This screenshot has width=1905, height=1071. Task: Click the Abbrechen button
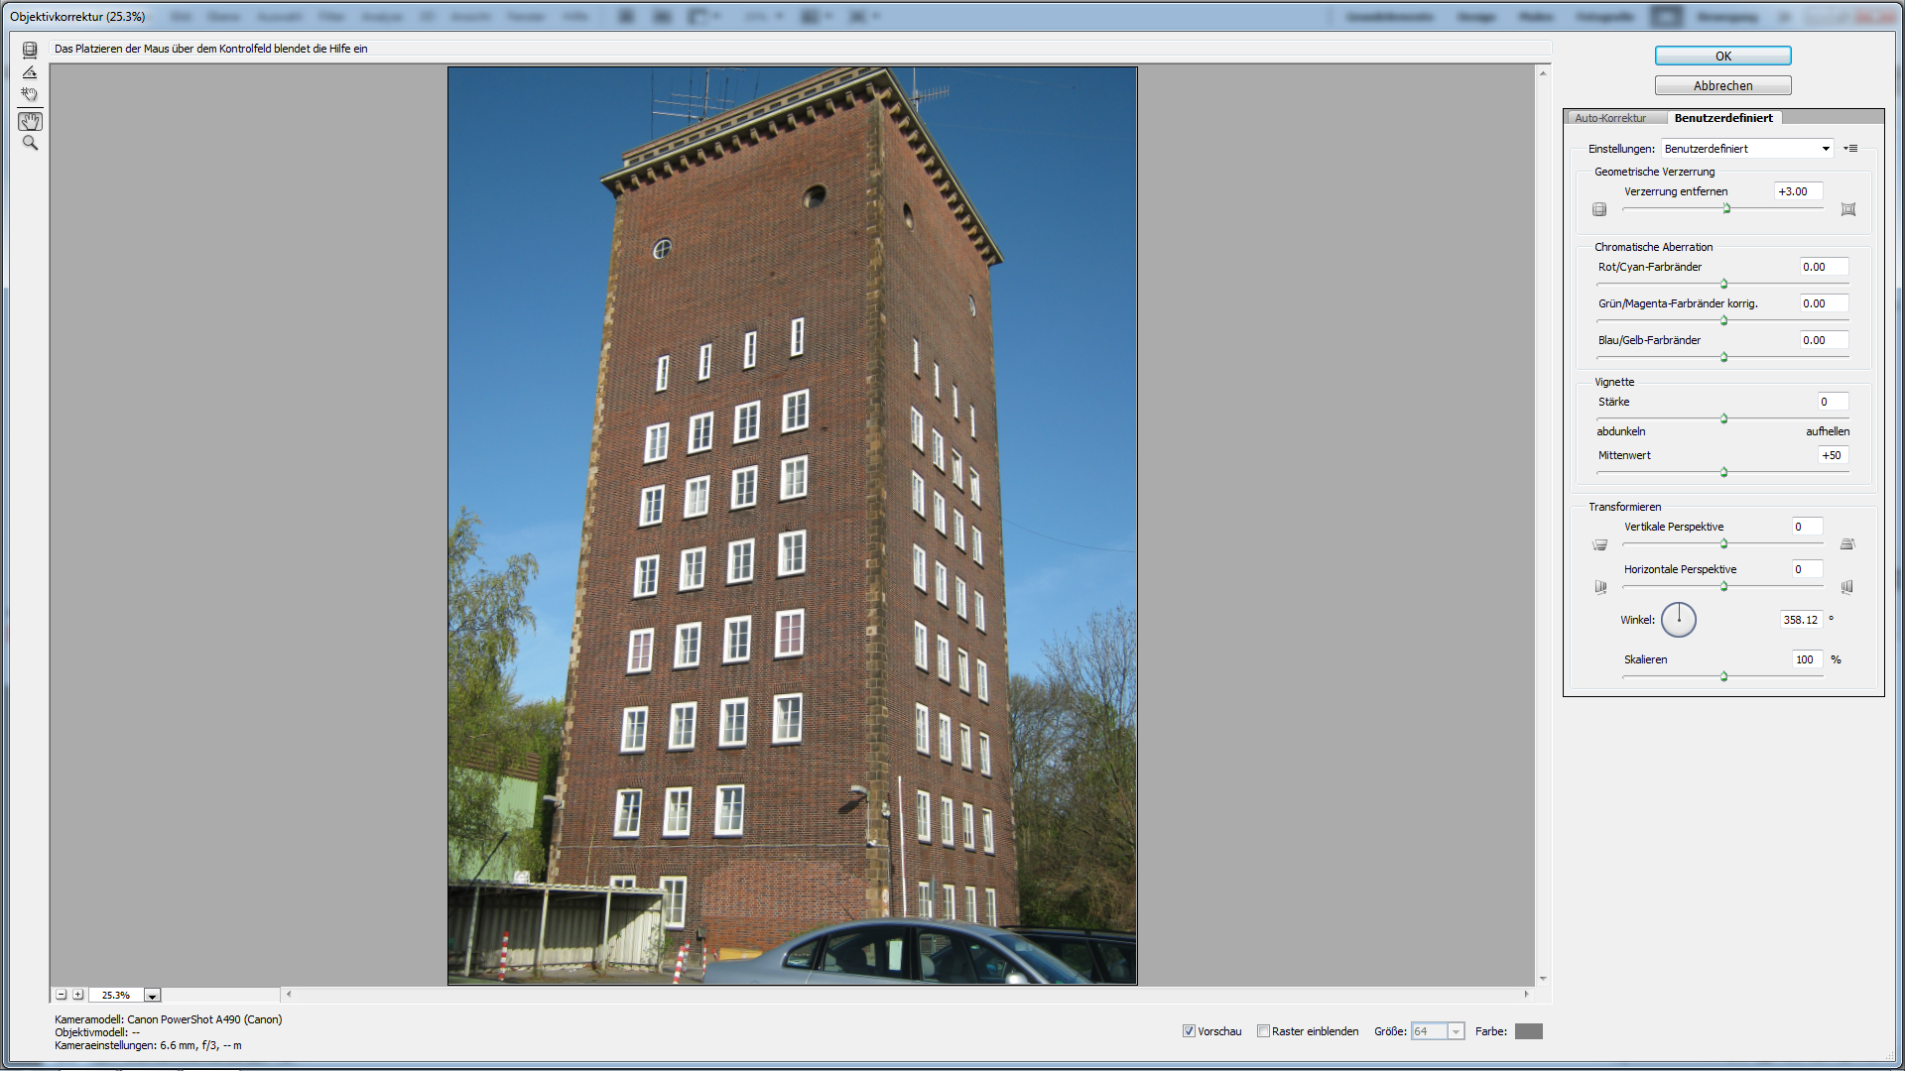[1722, 86]
